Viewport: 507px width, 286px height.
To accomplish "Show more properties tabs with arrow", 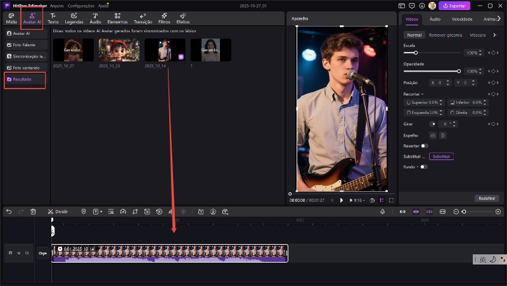I will click(499, 19).
